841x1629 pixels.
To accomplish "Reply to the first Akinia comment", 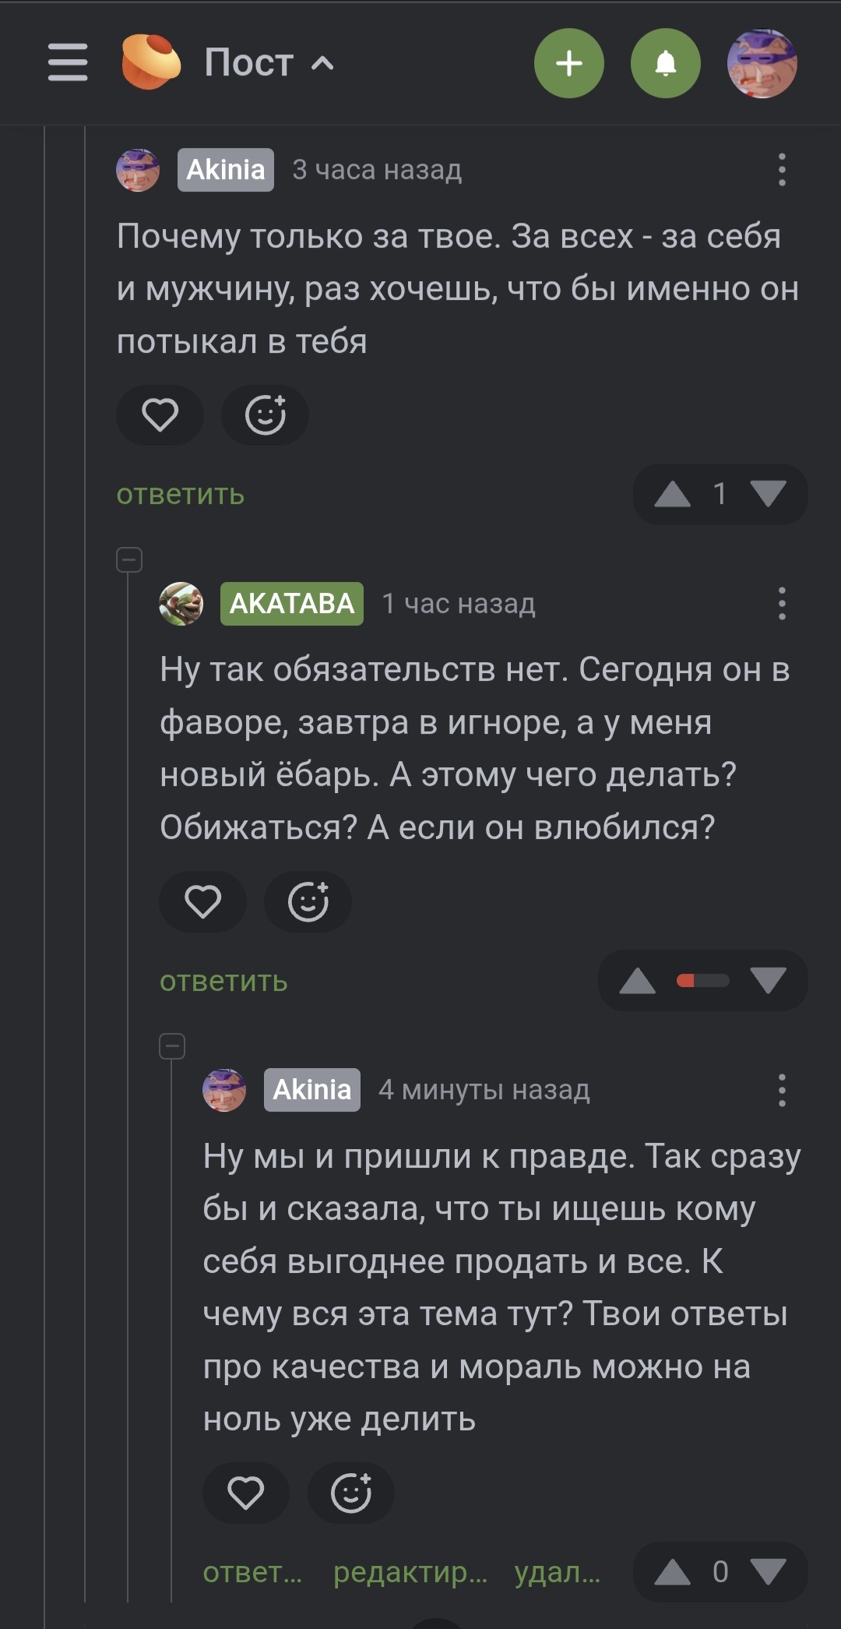I will click(x=181, y=495).
